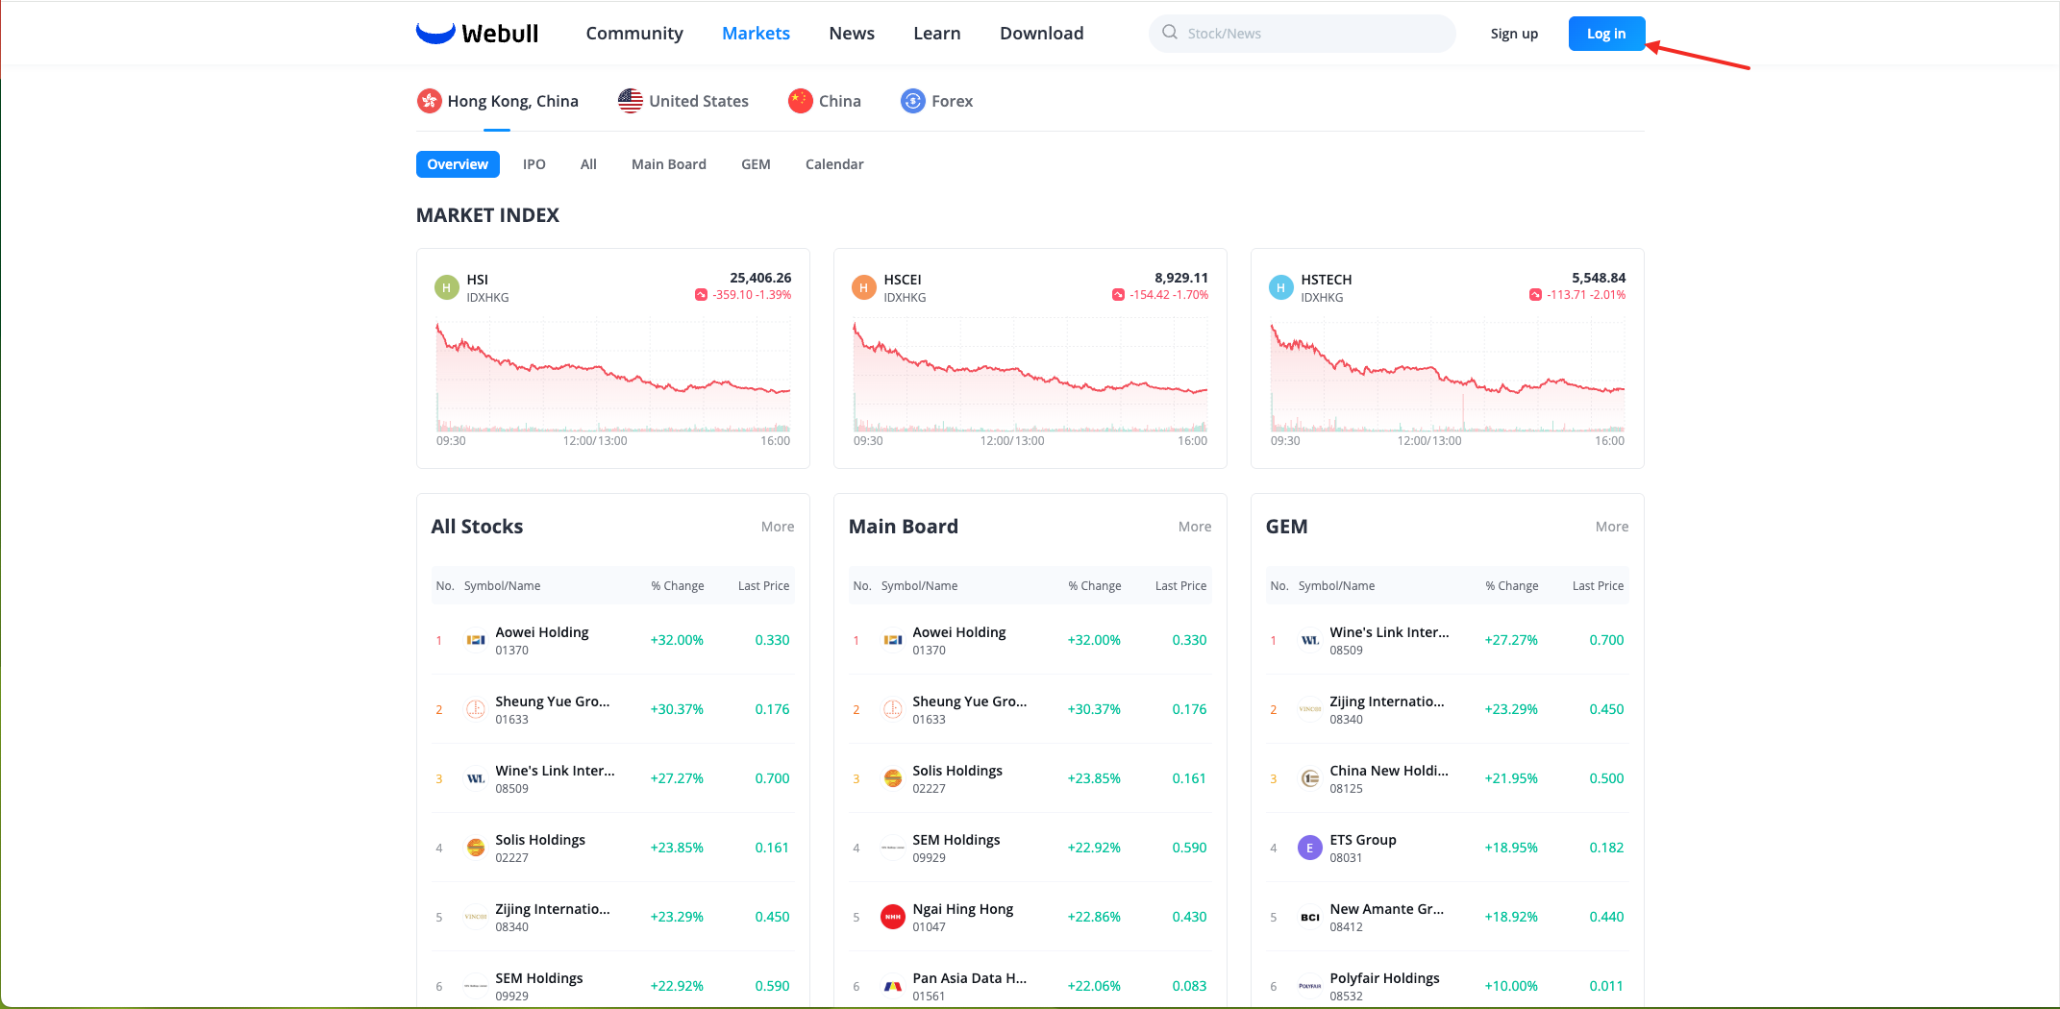Open the Calendar tab
This screenshot has height=1009, width=2060.
[833, 164]
